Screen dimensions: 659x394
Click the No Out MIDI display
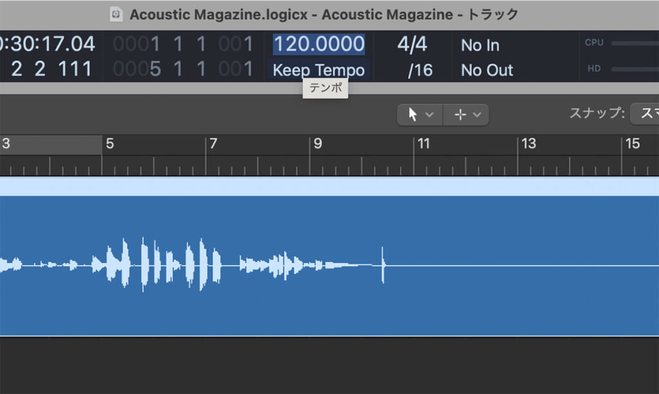click(487, 70)
